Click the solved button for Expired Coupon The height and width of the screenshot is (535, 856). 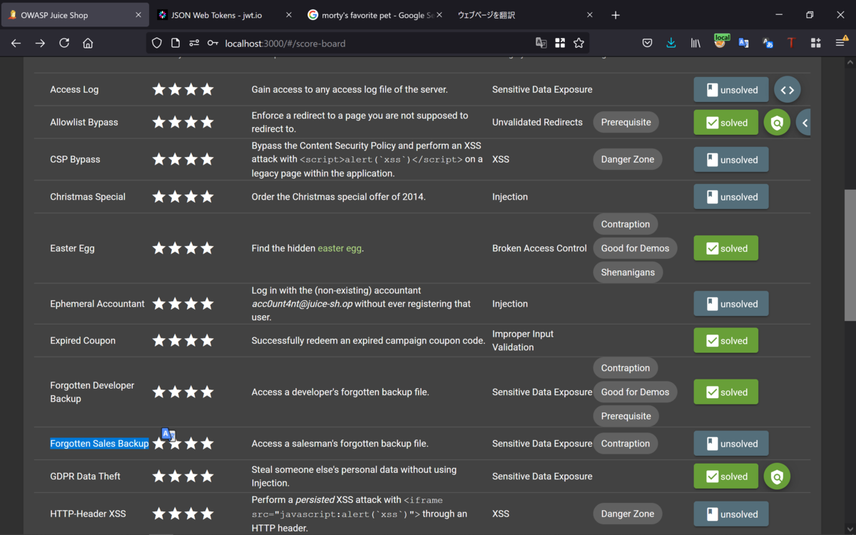[x=725, y=341]
